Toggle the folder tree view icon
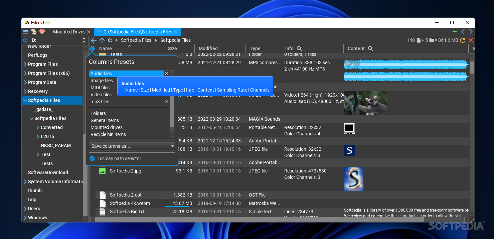The image size is (494, 239). pyautogui.click(x=34, y=32)
